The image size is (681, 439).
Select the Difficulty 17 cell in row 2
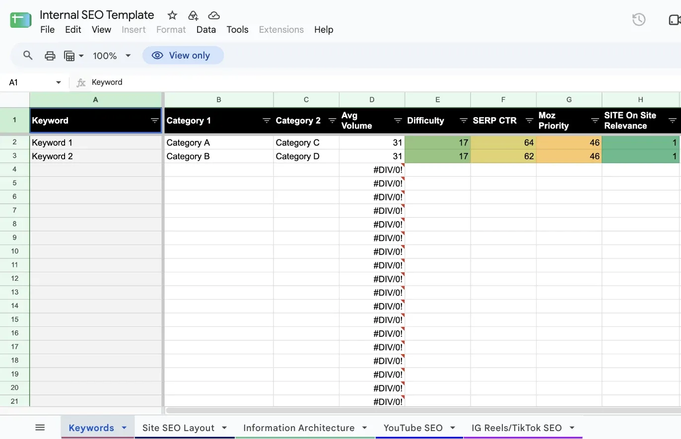[438, 142]
